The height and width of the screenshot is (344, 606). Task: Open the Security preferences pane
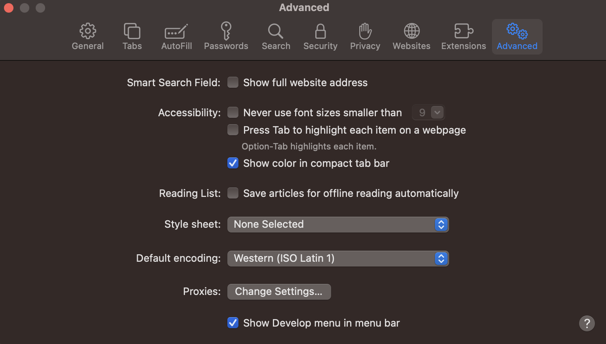[x=320, y=37]
